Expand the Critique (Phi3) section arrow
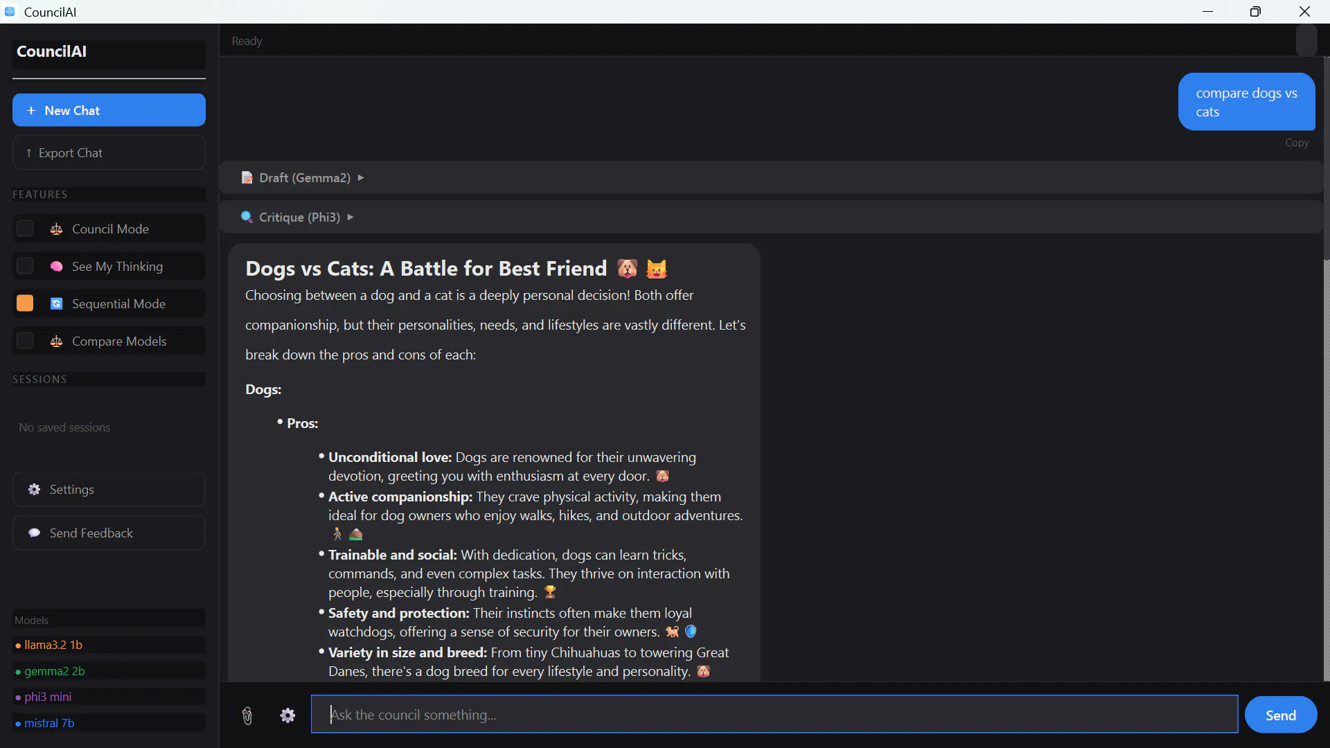The height and width of the screenshot is (748, 1330). point(351,217)
